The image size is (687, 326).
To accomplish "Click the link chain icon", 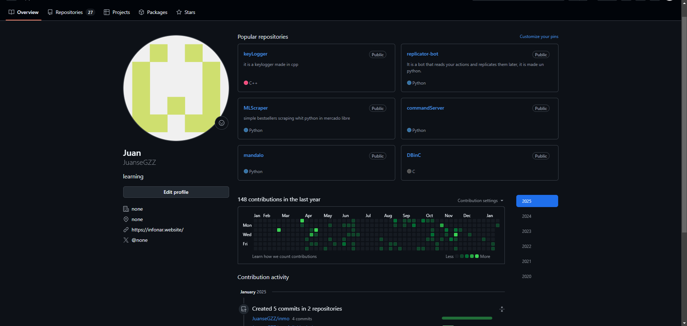I will click(x=126, y=230).
